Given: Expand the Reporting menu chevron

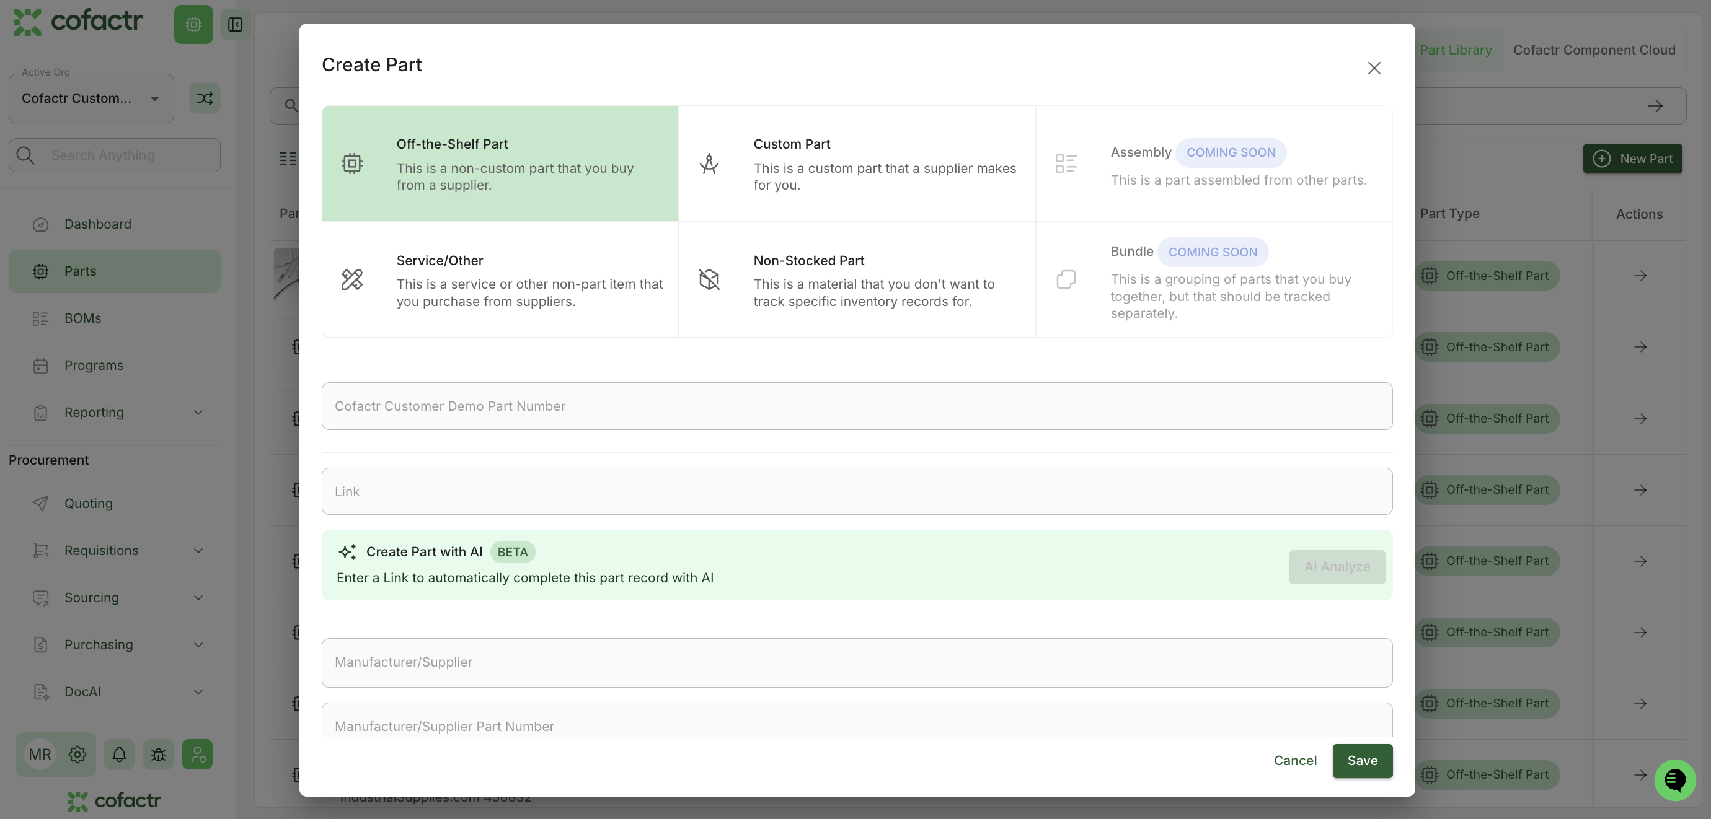Looking at the screenshot, I should point(198,412).
